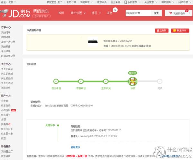
Task: Click the grey 完成 step circle
Action: point(160,81)
